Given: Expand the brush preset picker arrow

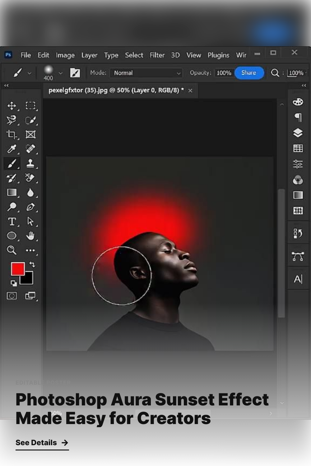Looking at the screenshot, I should (61, 73).
